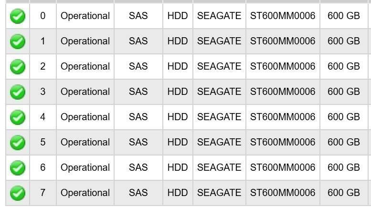
Task: Click disk 3's green checkmark icon
Action: 18,92
